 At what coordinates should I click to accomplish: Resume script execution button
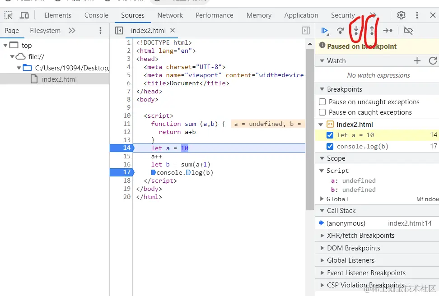point(325,31)
